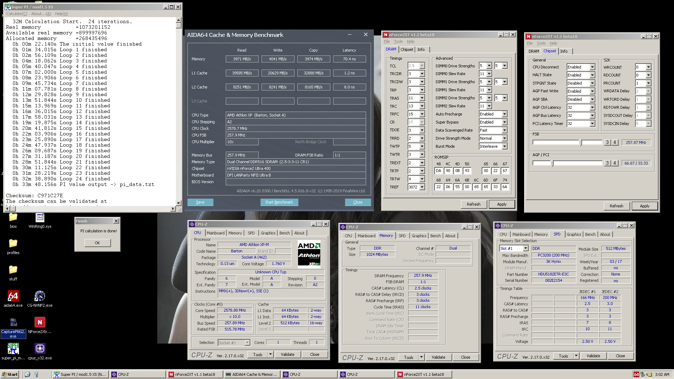This screenshot has height=379, width=674.
Task: Open Super Bypass dropdown
Action: point(504,122)
